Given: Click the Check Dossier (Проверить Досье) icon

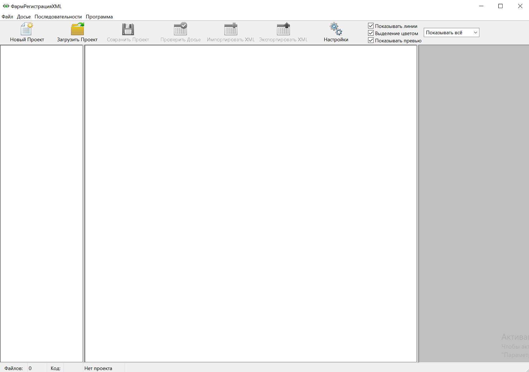Looking at the screenshot, I should tap(180, 29).
